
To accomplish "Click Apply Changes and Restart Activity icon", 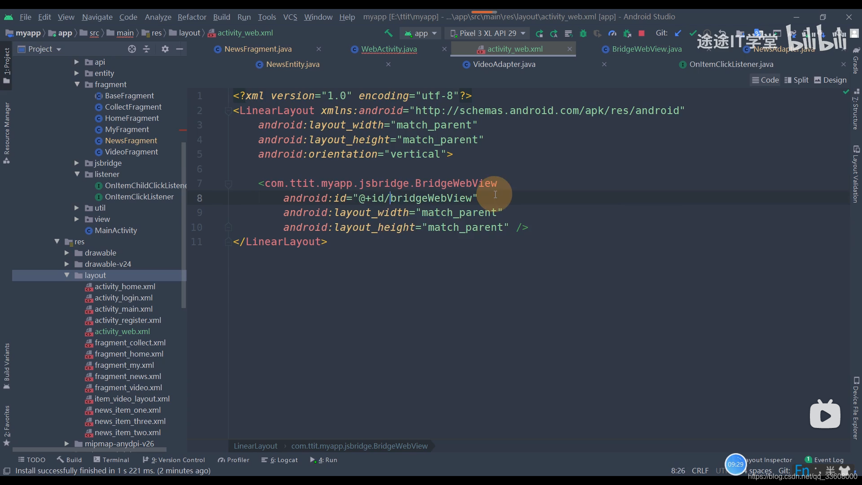I will pos(554,33).
